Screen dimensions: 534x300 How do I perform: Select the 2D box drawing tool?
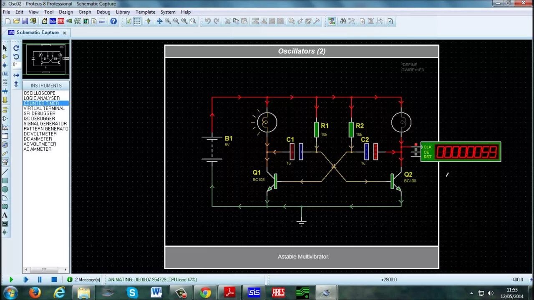5,180
